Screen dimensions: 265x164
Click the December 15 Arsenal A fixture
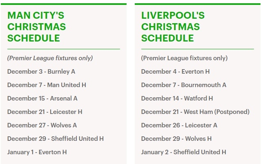tap(42, 98)
